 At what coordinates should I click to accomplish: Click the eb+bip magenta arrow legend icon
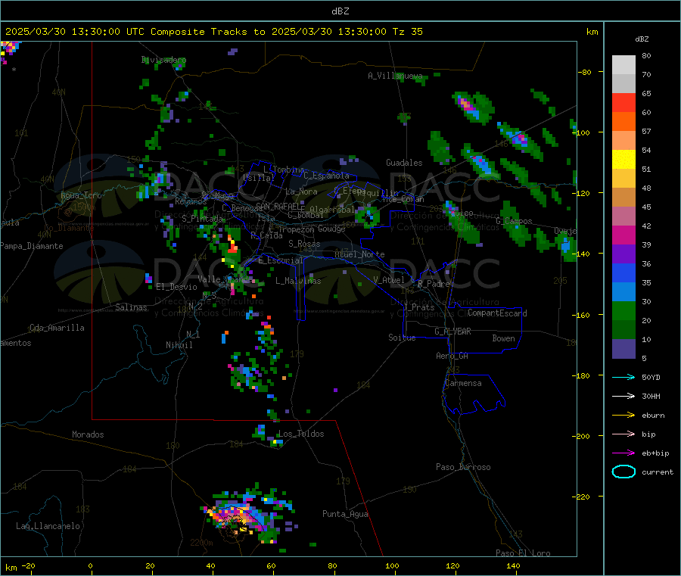(623, 453)
